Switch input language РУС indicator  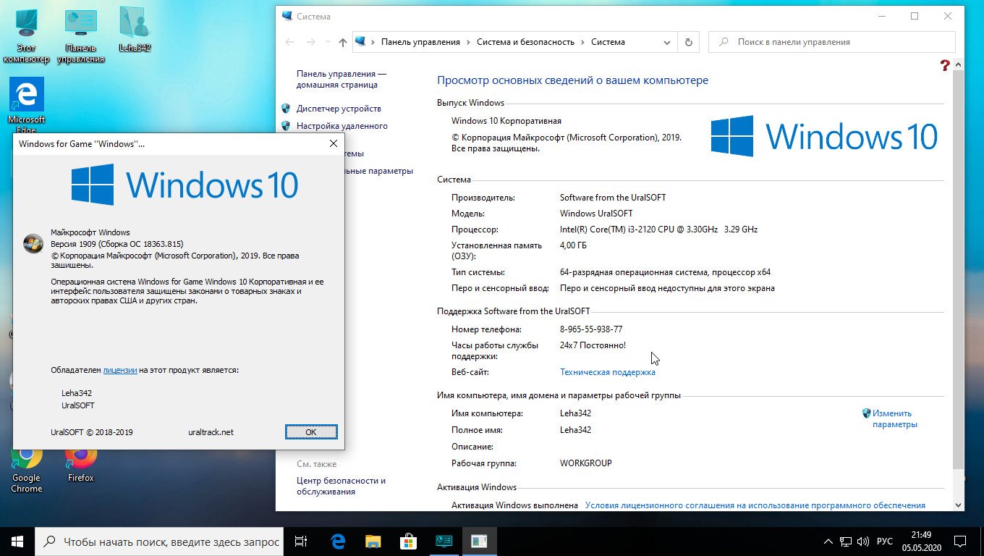coord(885,541)
